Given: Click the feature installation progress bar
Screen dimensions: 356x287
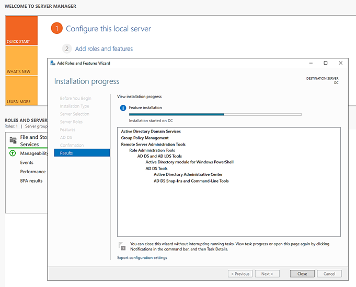Looking at the screenshot, I should click(x=215, y=114).
